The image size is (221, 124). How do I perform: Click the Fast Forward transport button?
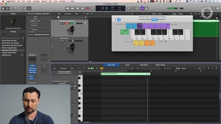click(73, 8)
